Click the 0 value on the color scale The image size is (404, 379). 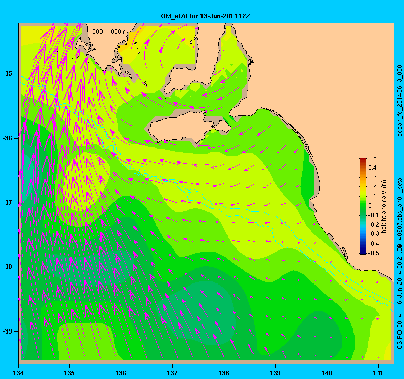370,206
